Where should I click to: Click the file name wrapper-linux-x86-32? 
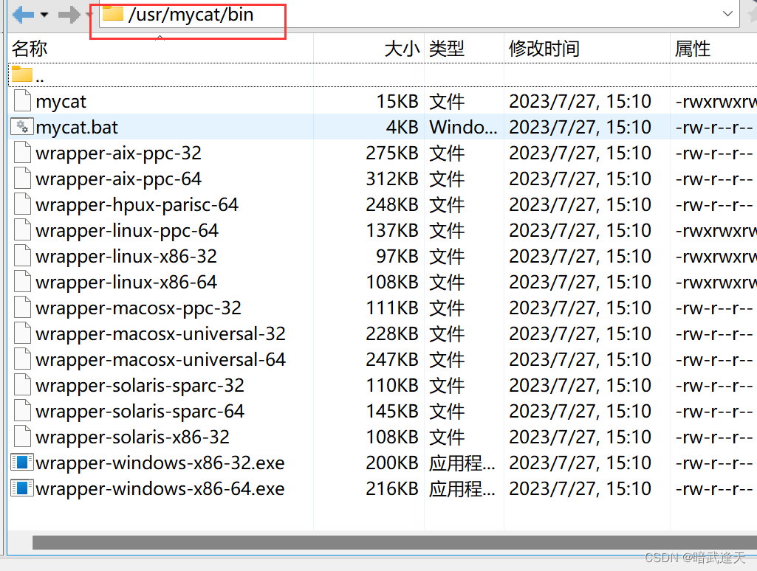tap(126, 257)
